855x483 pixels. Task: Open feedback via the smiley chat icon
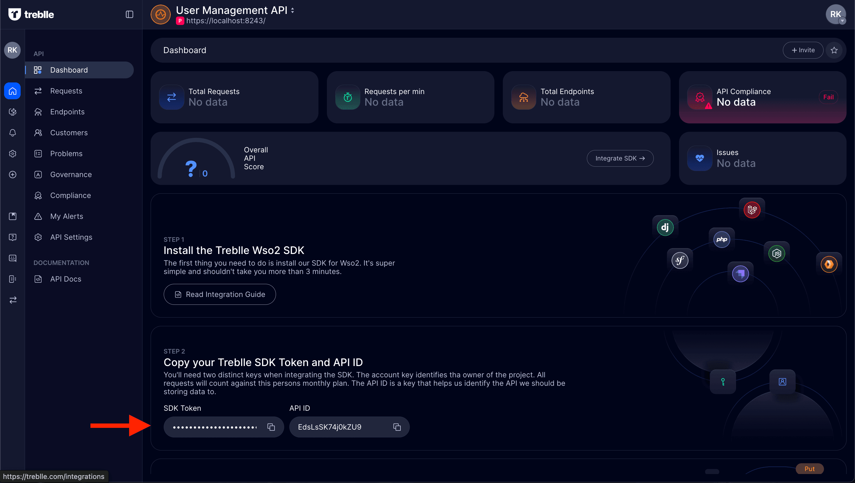click(x=12, y=258)
